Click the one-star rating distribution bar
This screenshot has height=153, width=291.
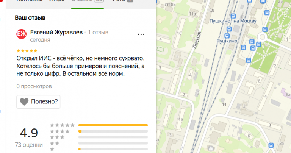click(113, 149)
